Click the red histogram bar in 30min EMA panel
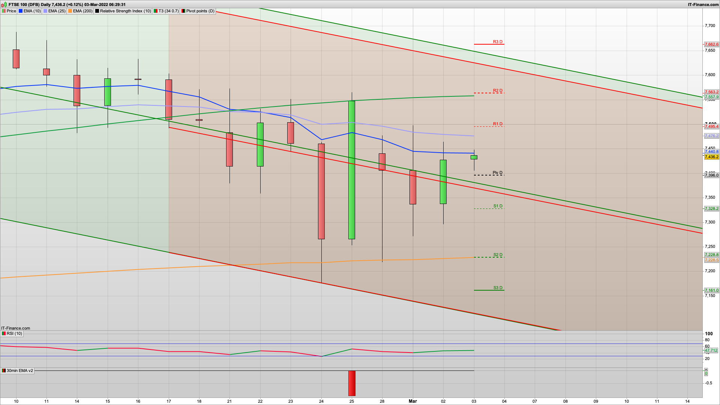This screenshot has height=405, width=720. point(352,383)
